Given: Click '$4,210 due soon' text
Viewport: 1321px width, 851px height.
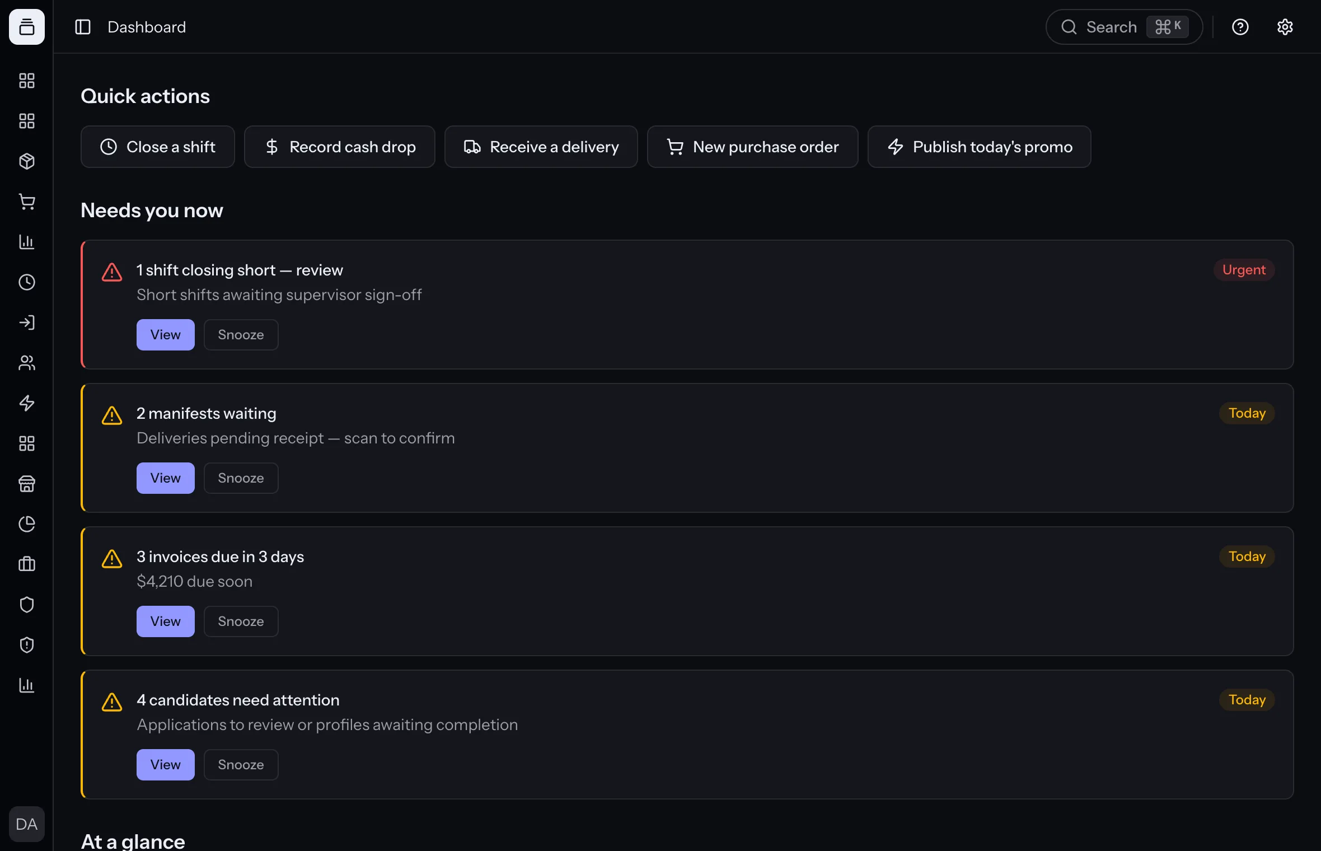Looking at the screenshot, I should coord(195,581).
